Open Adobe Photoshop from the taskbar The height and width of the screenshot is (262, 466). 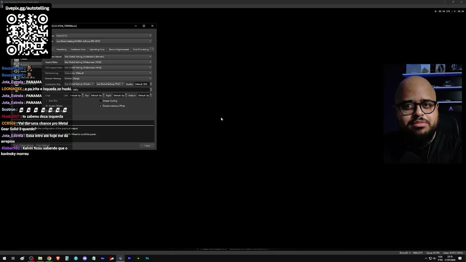[147, 258]
